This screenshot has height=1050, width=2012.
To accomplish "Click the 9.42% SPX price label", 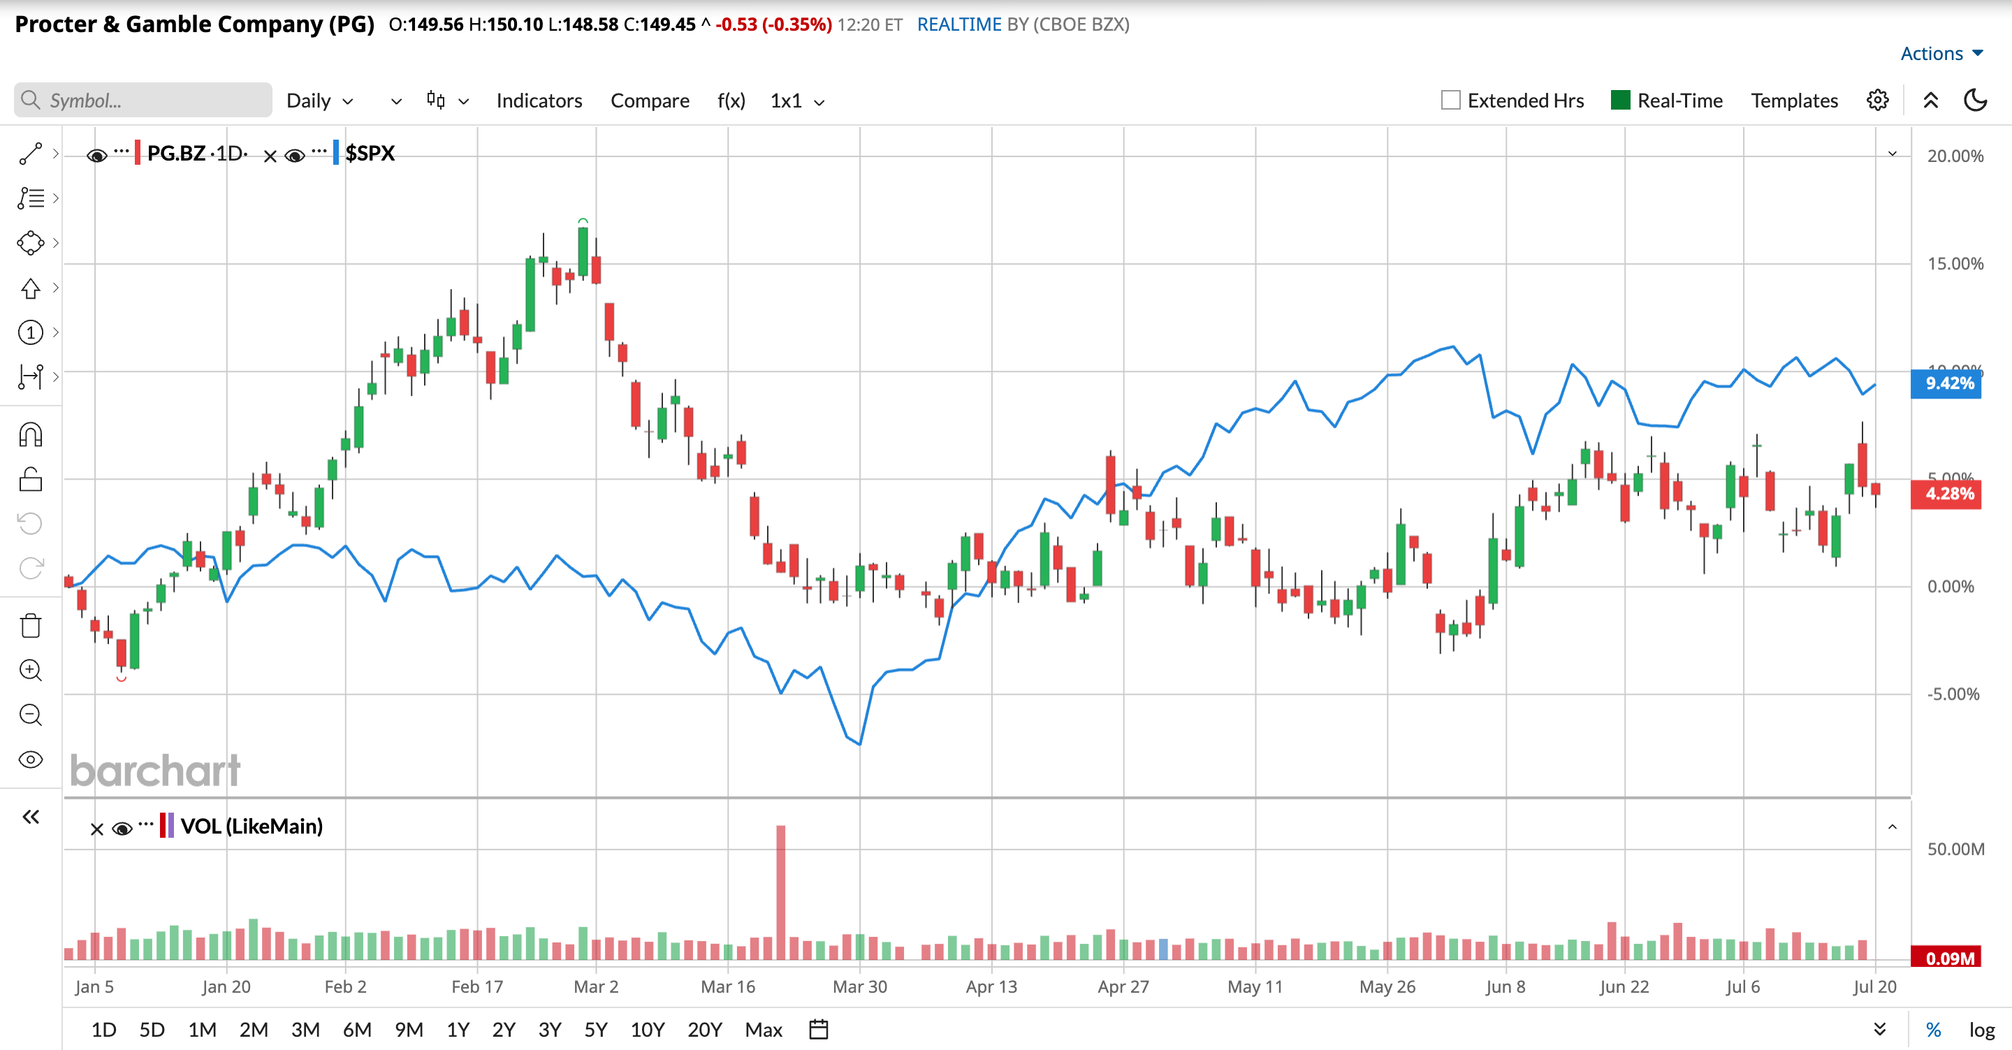I will point(1946,383).
